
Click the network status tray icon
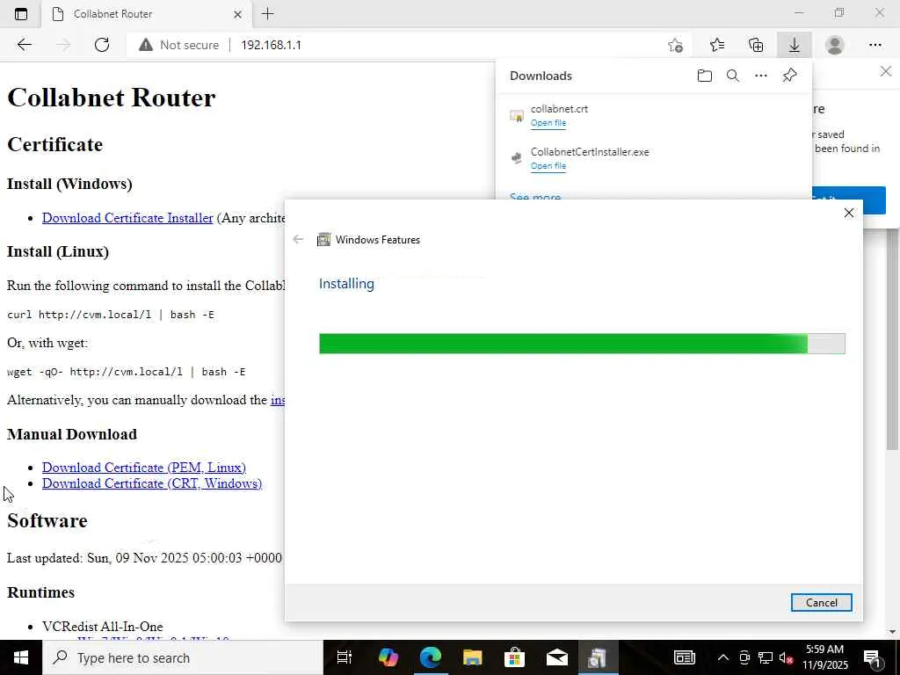766,657
